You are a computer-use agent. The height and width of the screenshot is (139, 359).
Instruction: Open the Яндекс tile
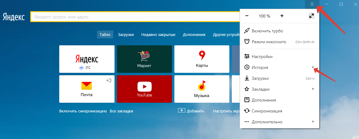pos(87,59)
